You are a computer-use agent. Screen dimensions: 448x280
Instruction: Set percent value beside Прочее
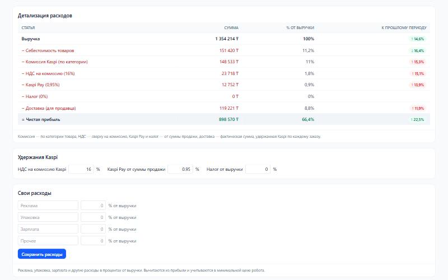click(x=93, y=241)
